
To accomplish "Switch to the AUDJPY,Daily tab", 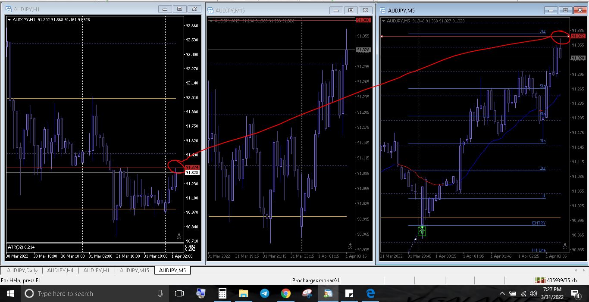I will pyautogui.click(x=22, y=271).
